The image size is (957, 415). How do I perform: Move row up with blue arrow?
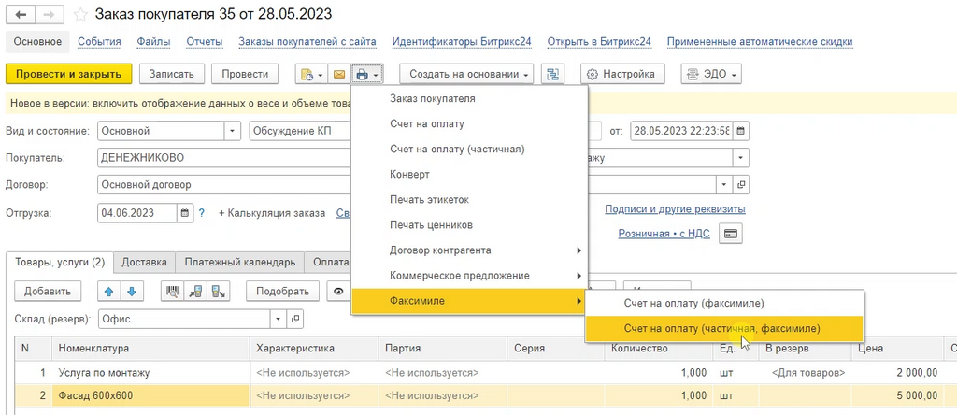[x=109, y=292]
